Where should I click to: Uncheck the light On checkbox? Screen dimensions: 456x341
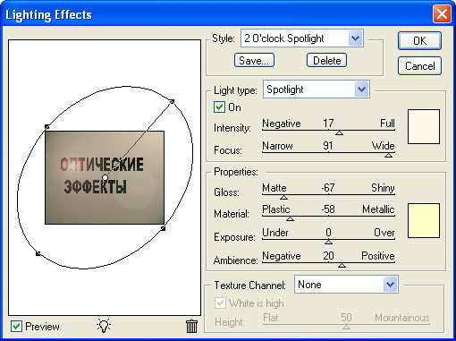[219, 107]
